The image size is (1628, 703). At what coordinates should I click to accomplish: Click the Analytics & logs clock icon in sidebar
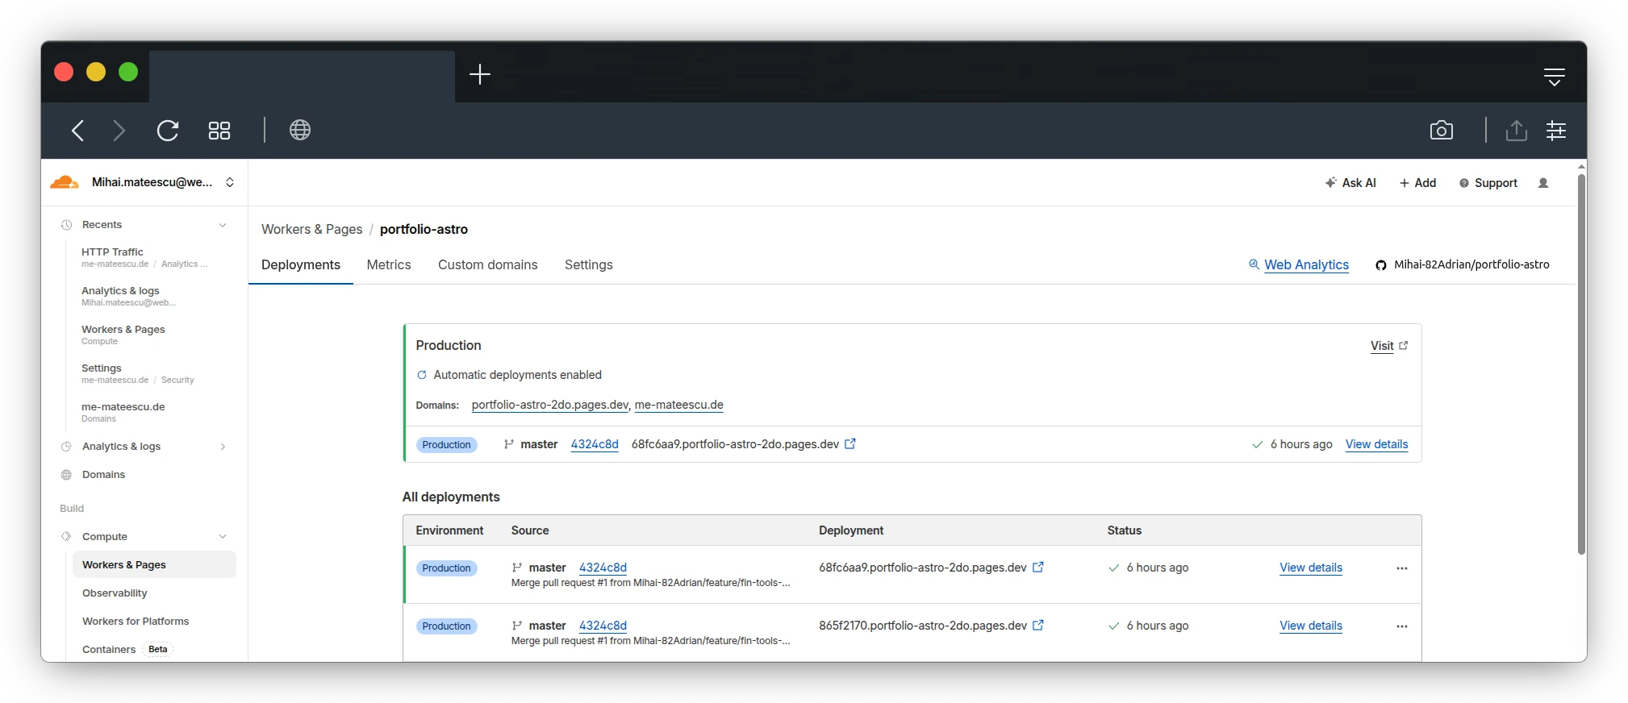[x=66, y=447]
